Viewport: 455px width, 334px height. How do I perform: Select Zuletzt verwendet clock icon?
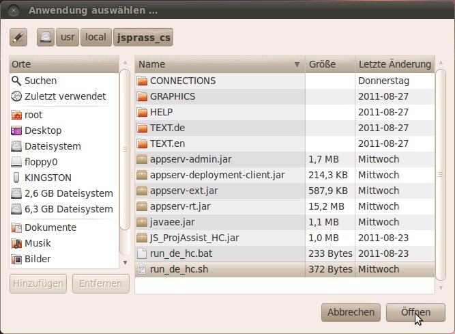point(16,96)
